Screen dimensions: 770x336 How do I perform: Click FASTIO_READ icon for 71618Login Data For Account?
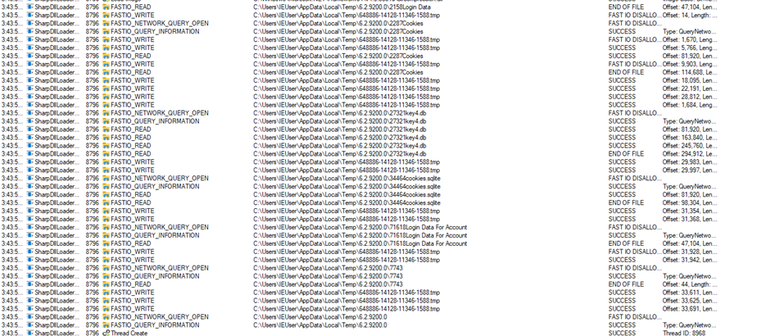tap(106, 243)
